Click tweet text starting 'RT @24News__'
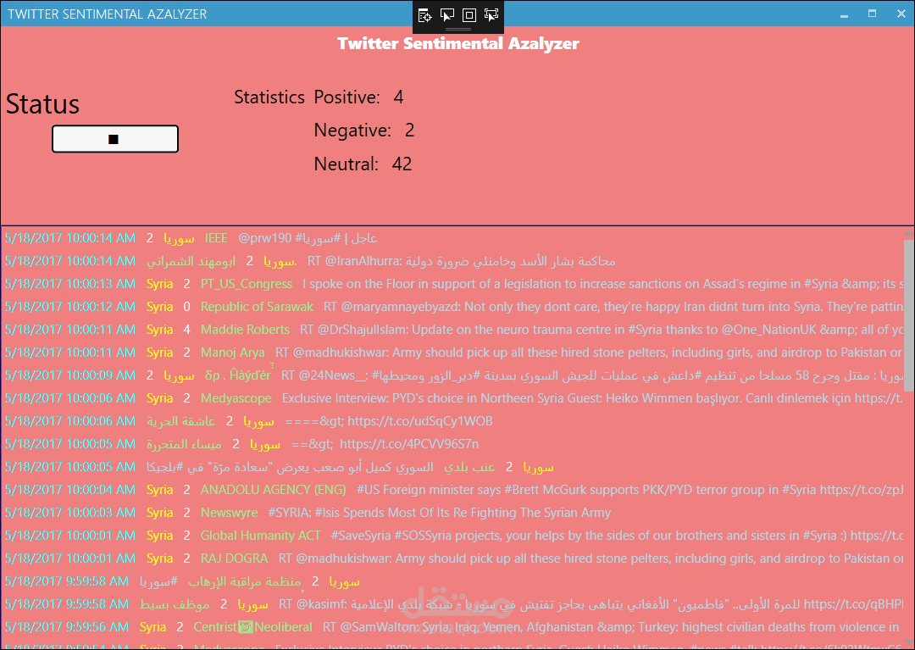 (591, 375)
